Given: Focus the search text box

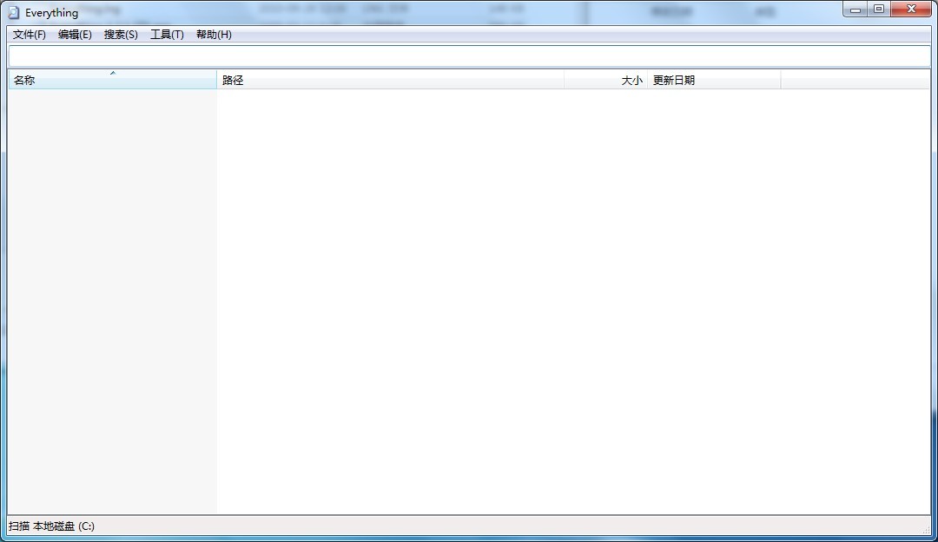Looking at the screenshot, I should tap(469, 56).
